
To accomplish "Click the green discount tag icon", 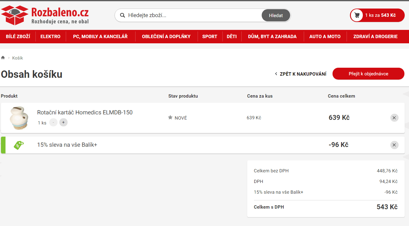I will pos(18,145).
